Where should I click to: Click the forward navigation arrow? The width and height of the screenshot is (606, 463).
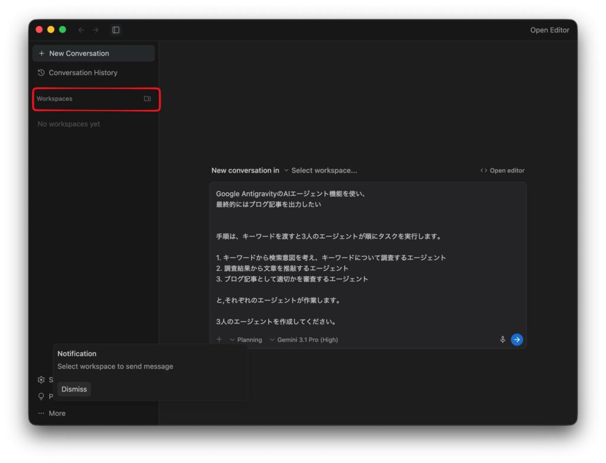point(95,30)
